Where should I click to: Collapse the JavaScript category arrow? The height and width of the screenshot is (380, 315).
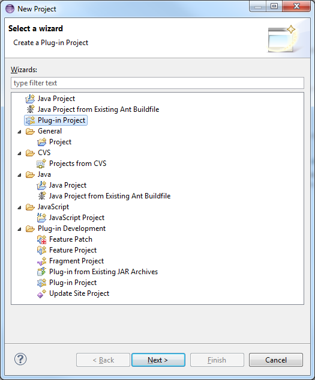click(x=19, y=207)
